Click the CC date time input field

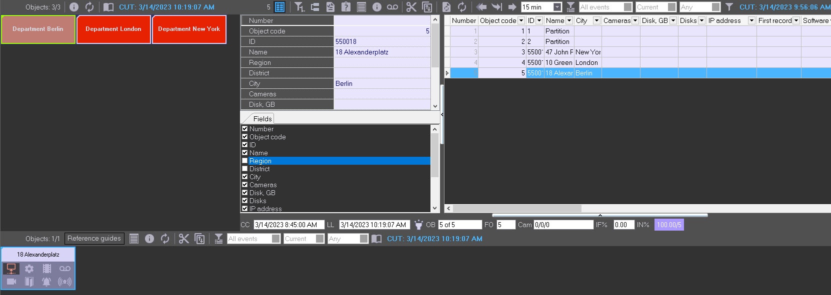[x=288, y=225]
